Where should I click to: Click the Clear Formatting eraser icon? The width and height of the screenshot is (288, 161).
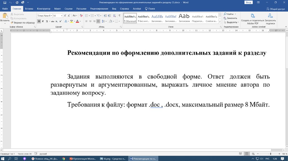[81, 16]
